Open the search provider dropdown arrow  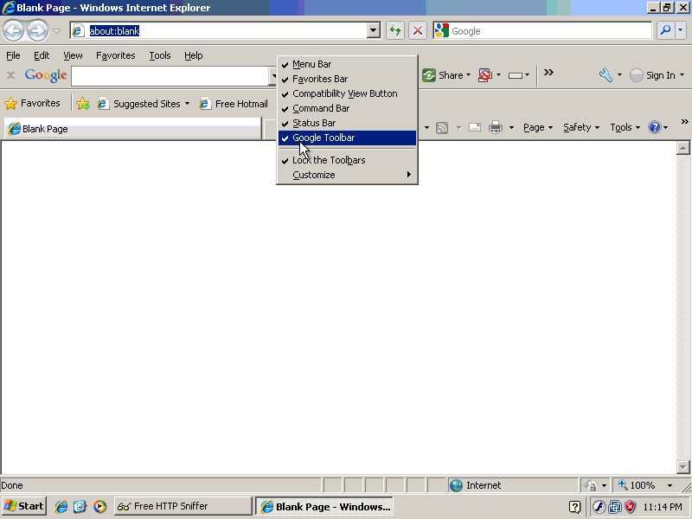tap(680, 30)
